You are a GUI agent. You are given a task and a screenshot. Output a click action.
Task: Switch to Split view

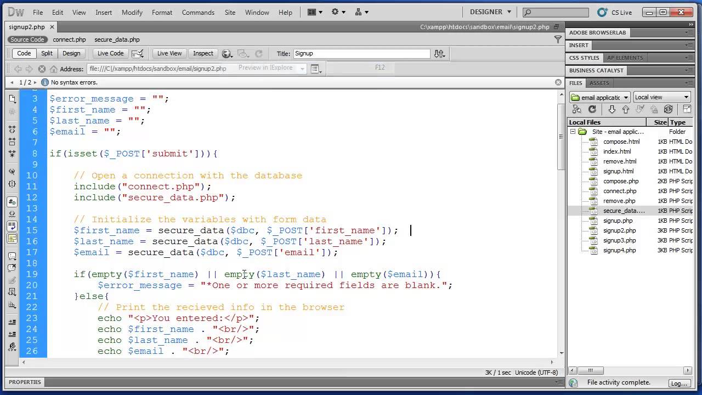click(x=47, y=53)
